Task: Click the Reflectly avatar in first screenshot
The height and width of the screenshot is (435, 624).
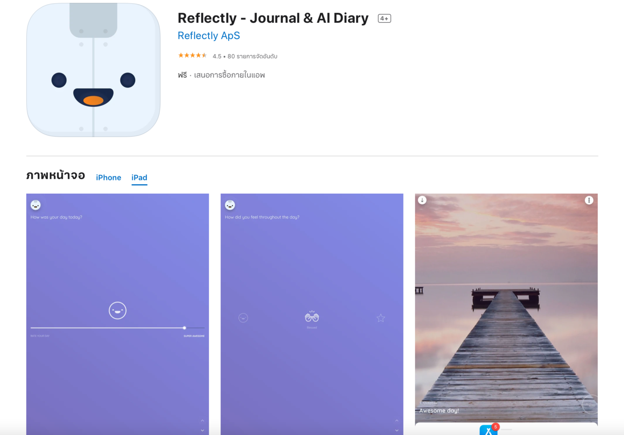Action: pyautogui.click(x=36, y=205)
